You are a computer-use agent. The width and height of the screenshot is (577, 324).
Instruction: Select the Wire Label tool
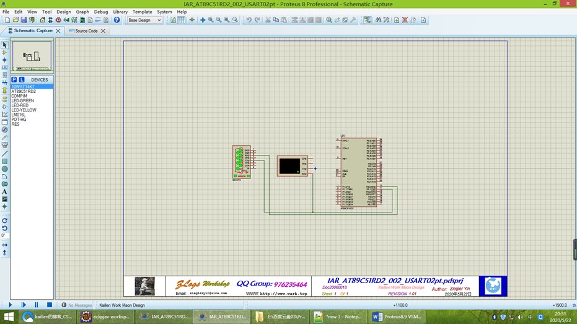[x=4, y=68]
